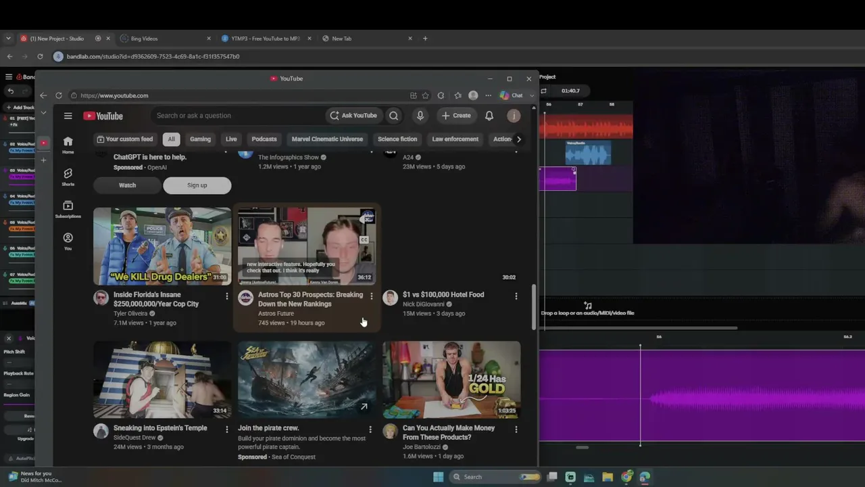Open the You page in the sidebar

tap(68, 241)
